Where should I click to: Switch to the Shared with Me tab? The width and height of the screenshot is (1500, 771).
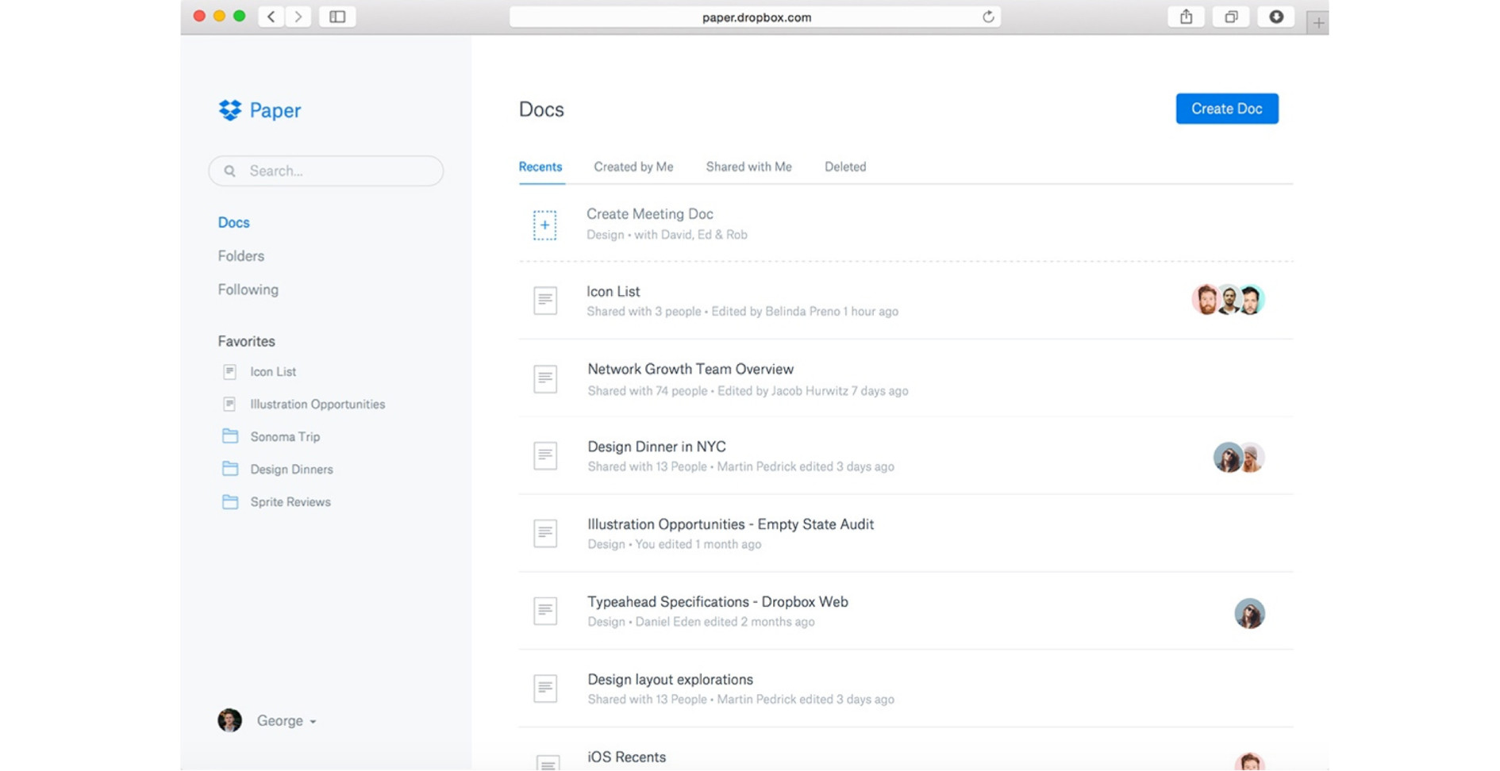(748, 167)
